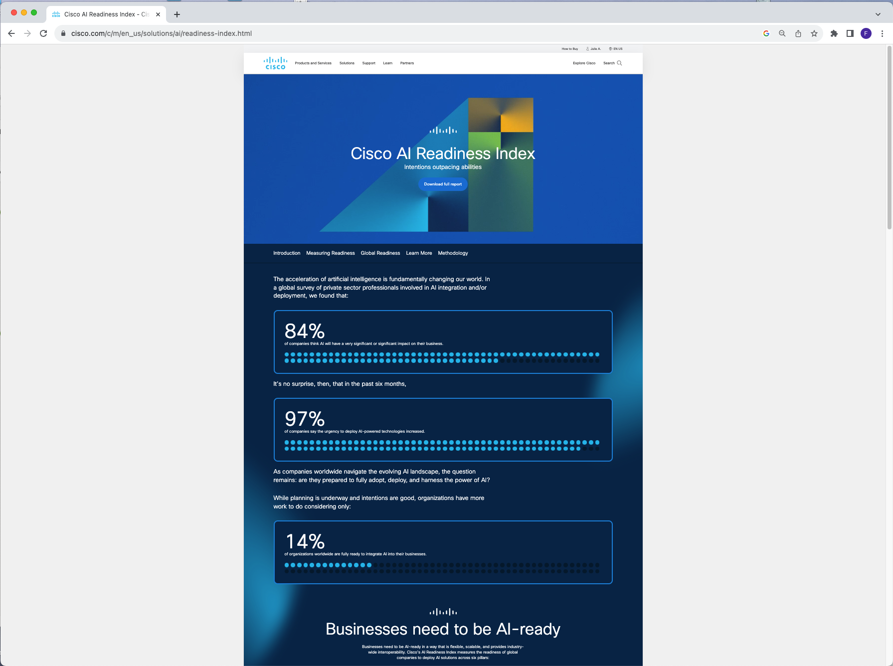Screen dimensions: 893x666
Task: Click the tab search chevron in the tab strip
Action: point(878,14)
